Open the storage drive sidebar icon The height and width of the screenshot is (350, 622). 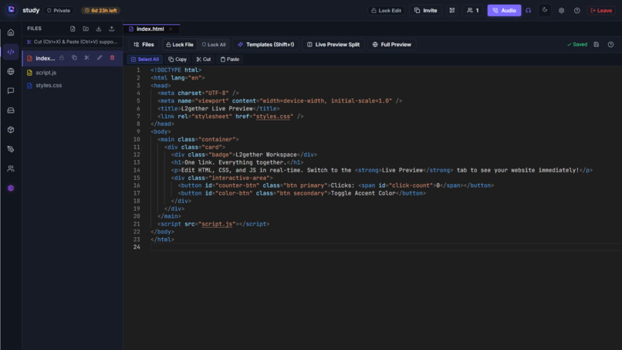[11, 110]
